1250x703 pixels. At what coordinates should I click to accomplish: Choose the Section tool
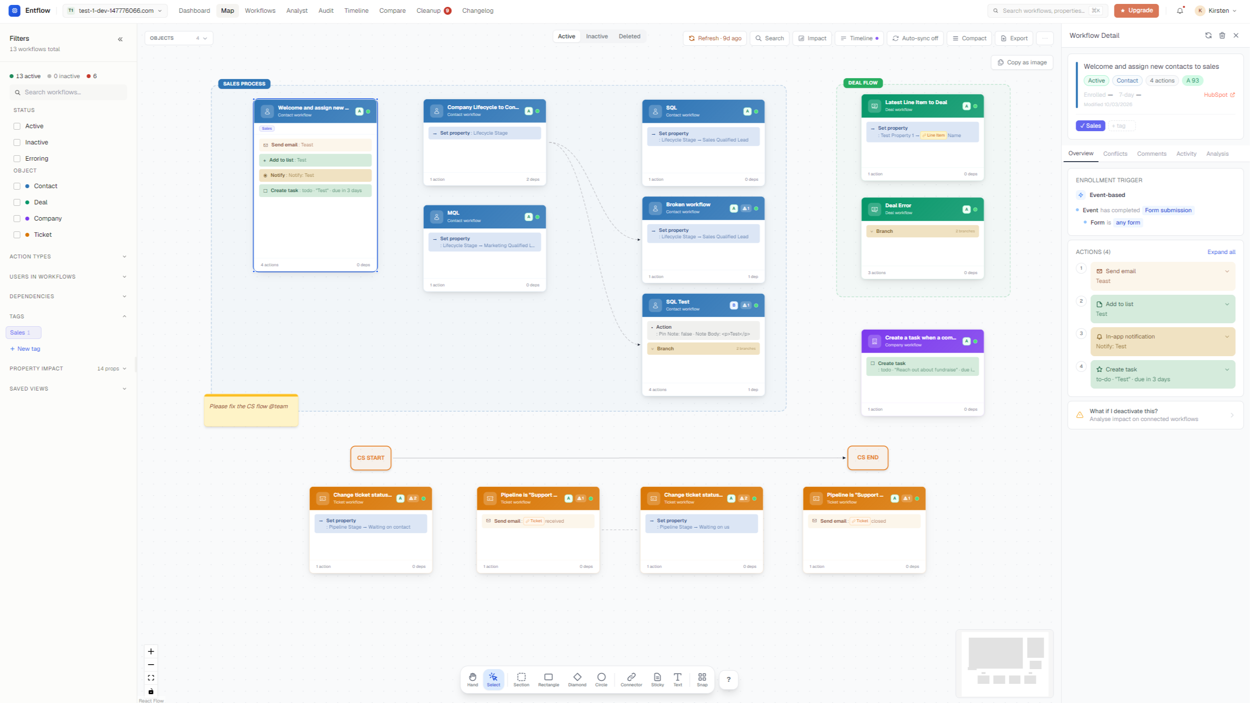click(521, 679)
